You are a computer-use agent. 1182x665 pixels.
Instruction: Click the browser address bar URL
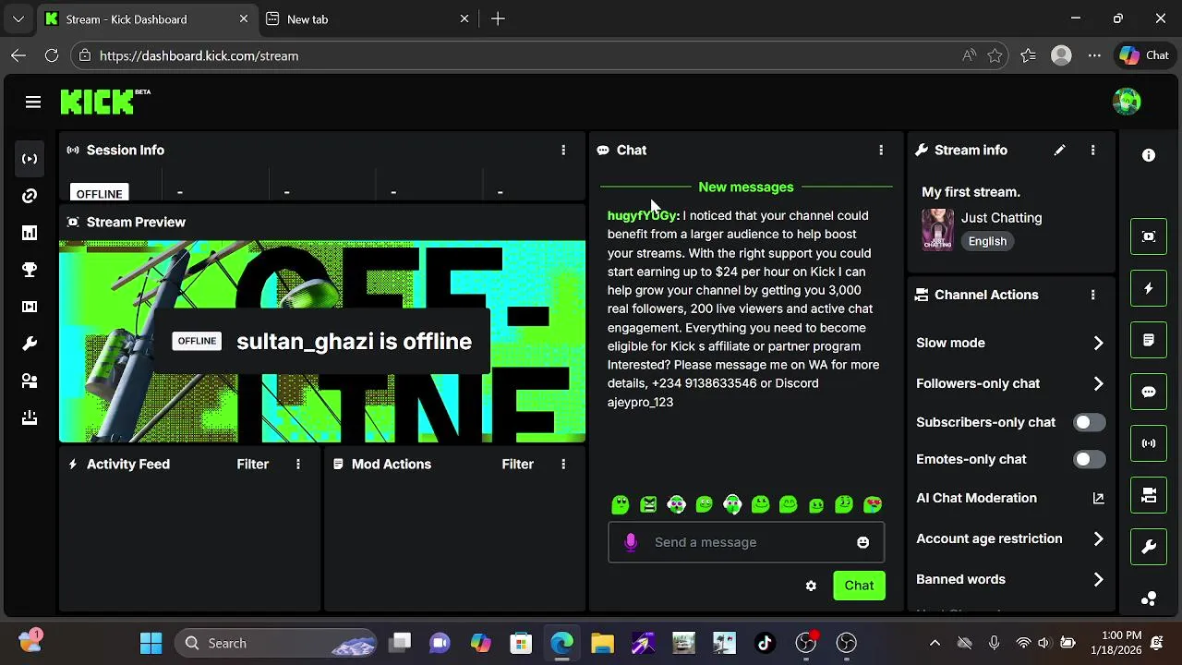[199, 55]
